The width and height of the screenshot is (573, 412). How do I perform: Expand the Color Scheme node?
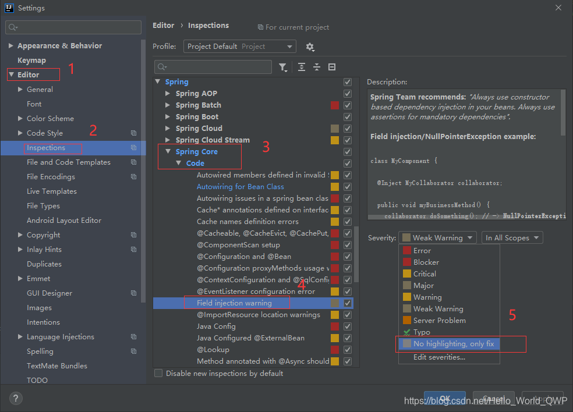click(20, 118)
